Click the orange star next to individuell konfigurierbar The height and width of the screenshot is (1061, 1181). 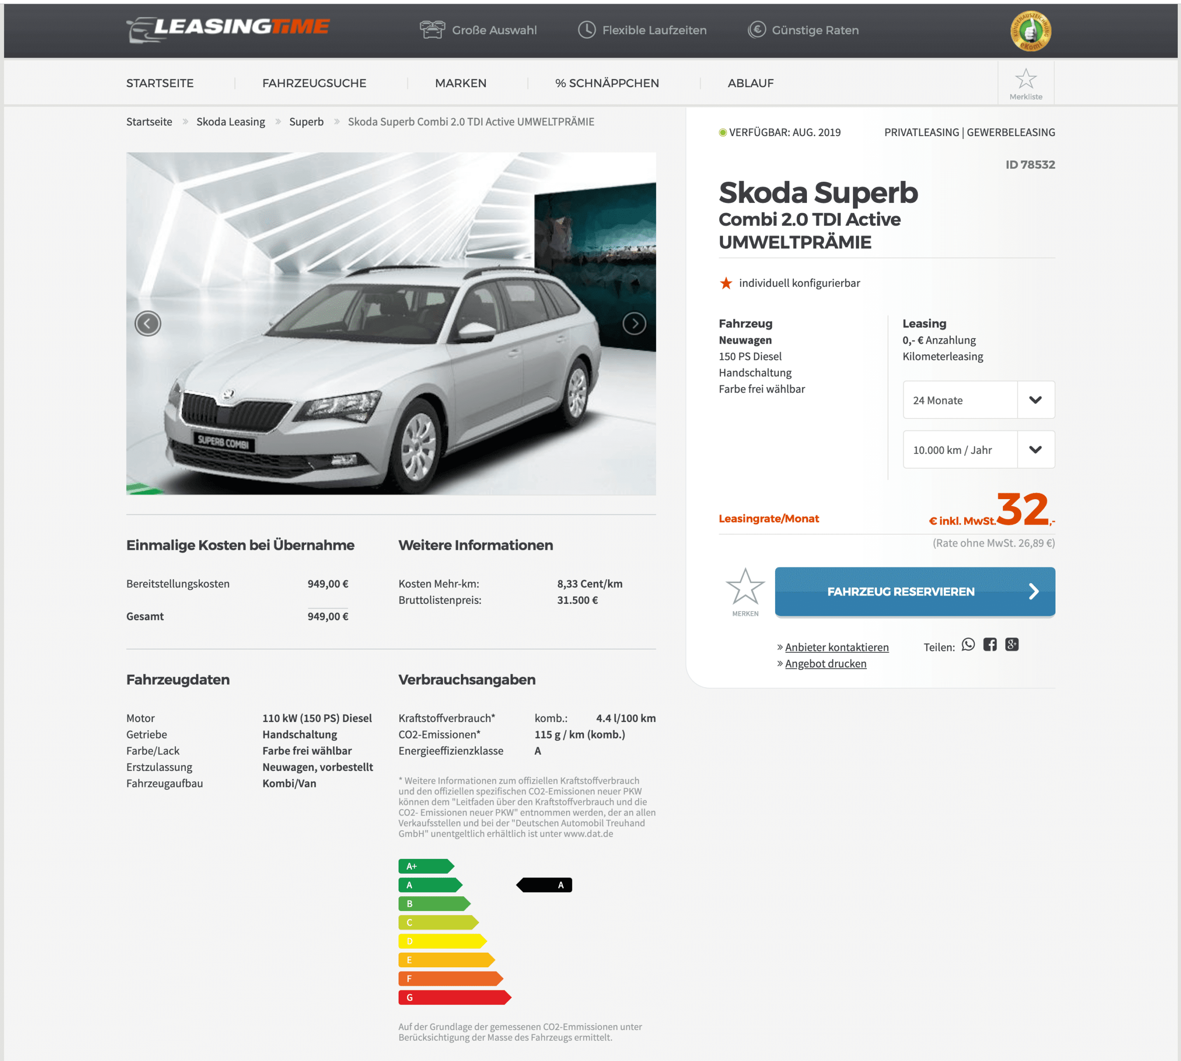coord(726,283)
